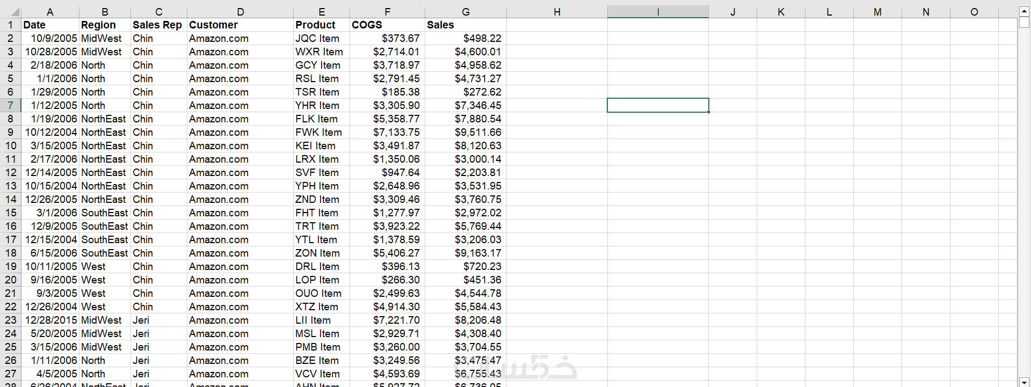Click the Customer header cell

[240, 25]
